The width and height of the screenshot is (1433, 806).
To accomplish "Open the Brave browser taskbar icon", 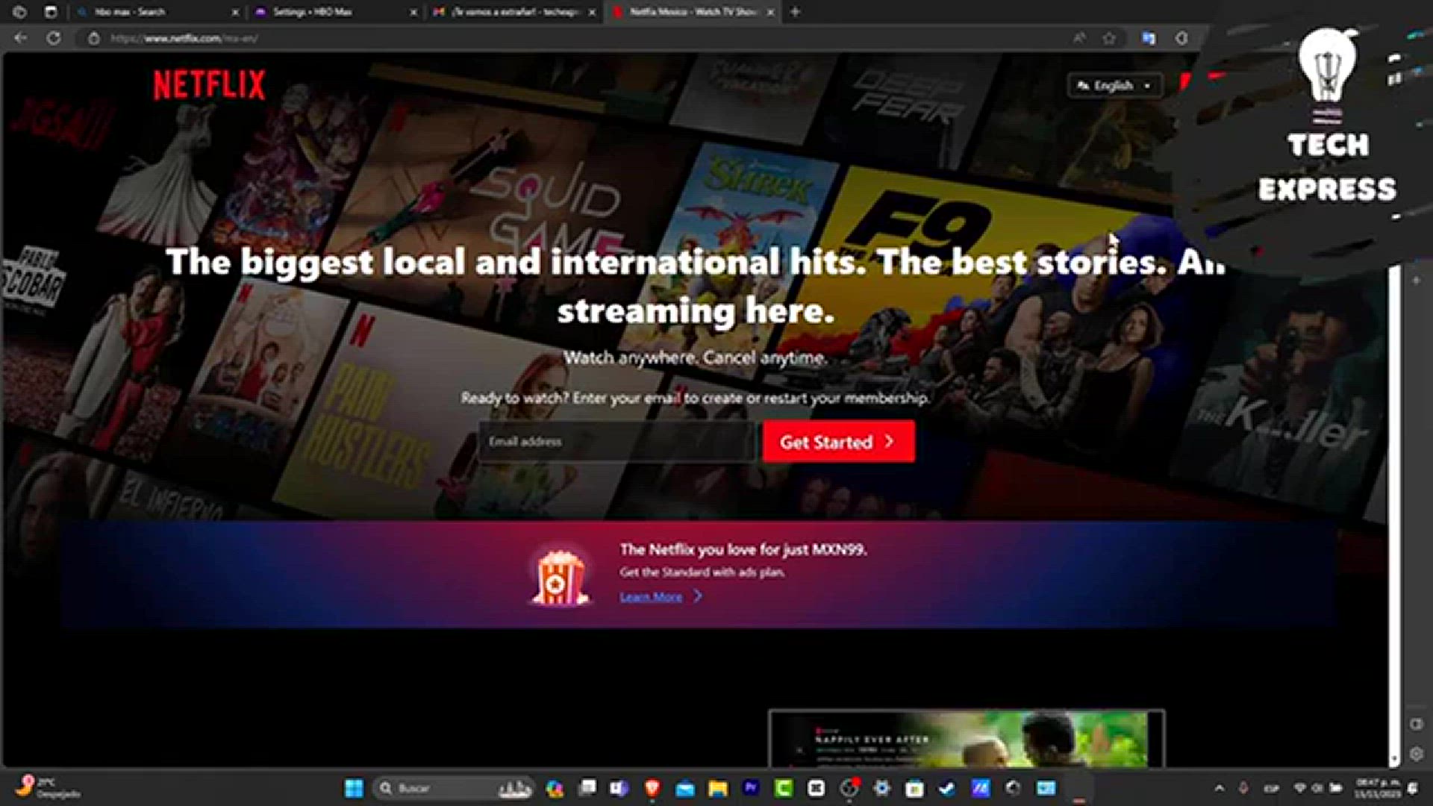I will (652, 788).
